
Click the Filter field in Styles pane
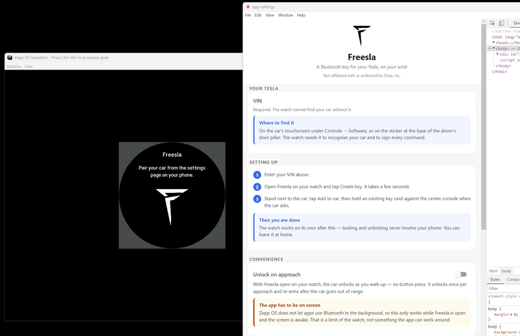pos(503,289)
